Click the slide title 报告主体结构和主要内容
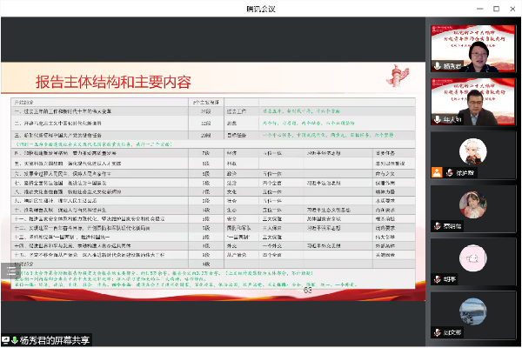The width and height of the screenshot is (522, 348). [112, 82]
